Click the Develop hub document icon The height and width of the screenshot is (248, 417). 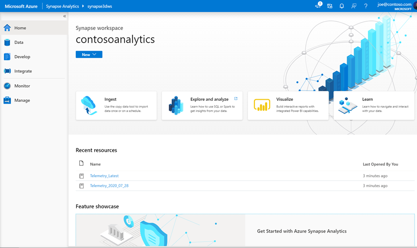tap(7, 57)
